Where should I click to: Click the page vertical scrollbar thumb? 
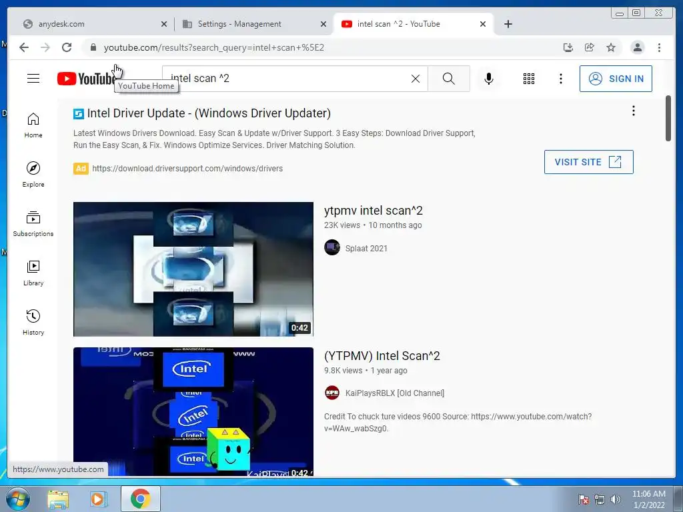[x=668, y=119]
